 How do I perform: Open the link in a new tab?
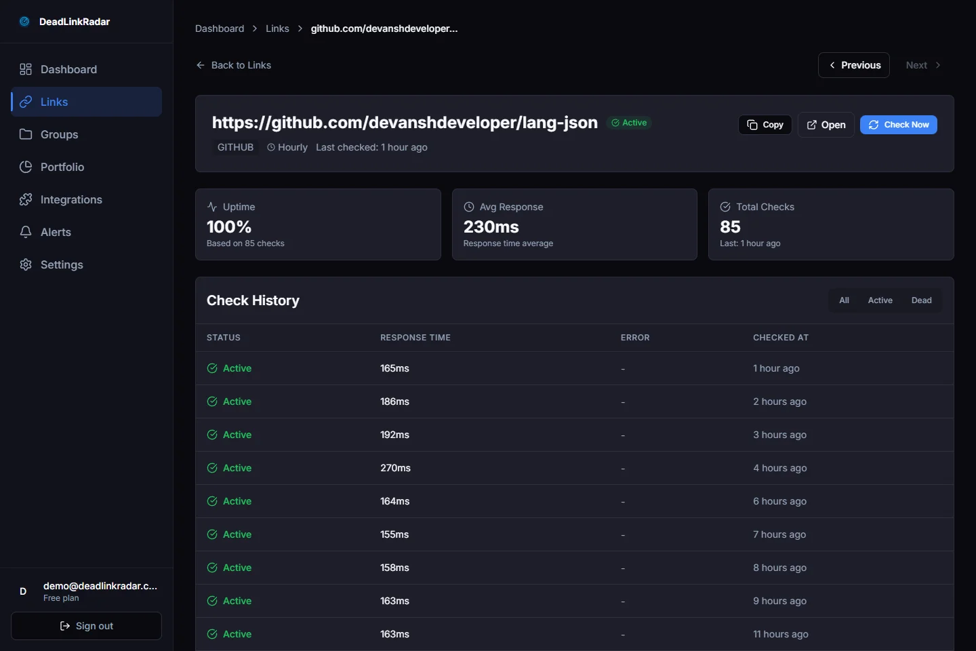point(826,125)
